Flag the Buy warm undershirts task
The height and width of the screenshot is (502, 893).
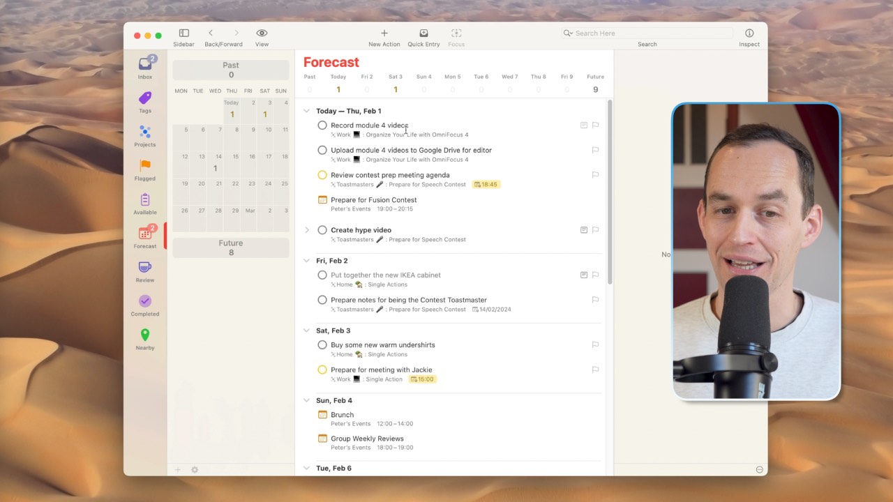595,344
